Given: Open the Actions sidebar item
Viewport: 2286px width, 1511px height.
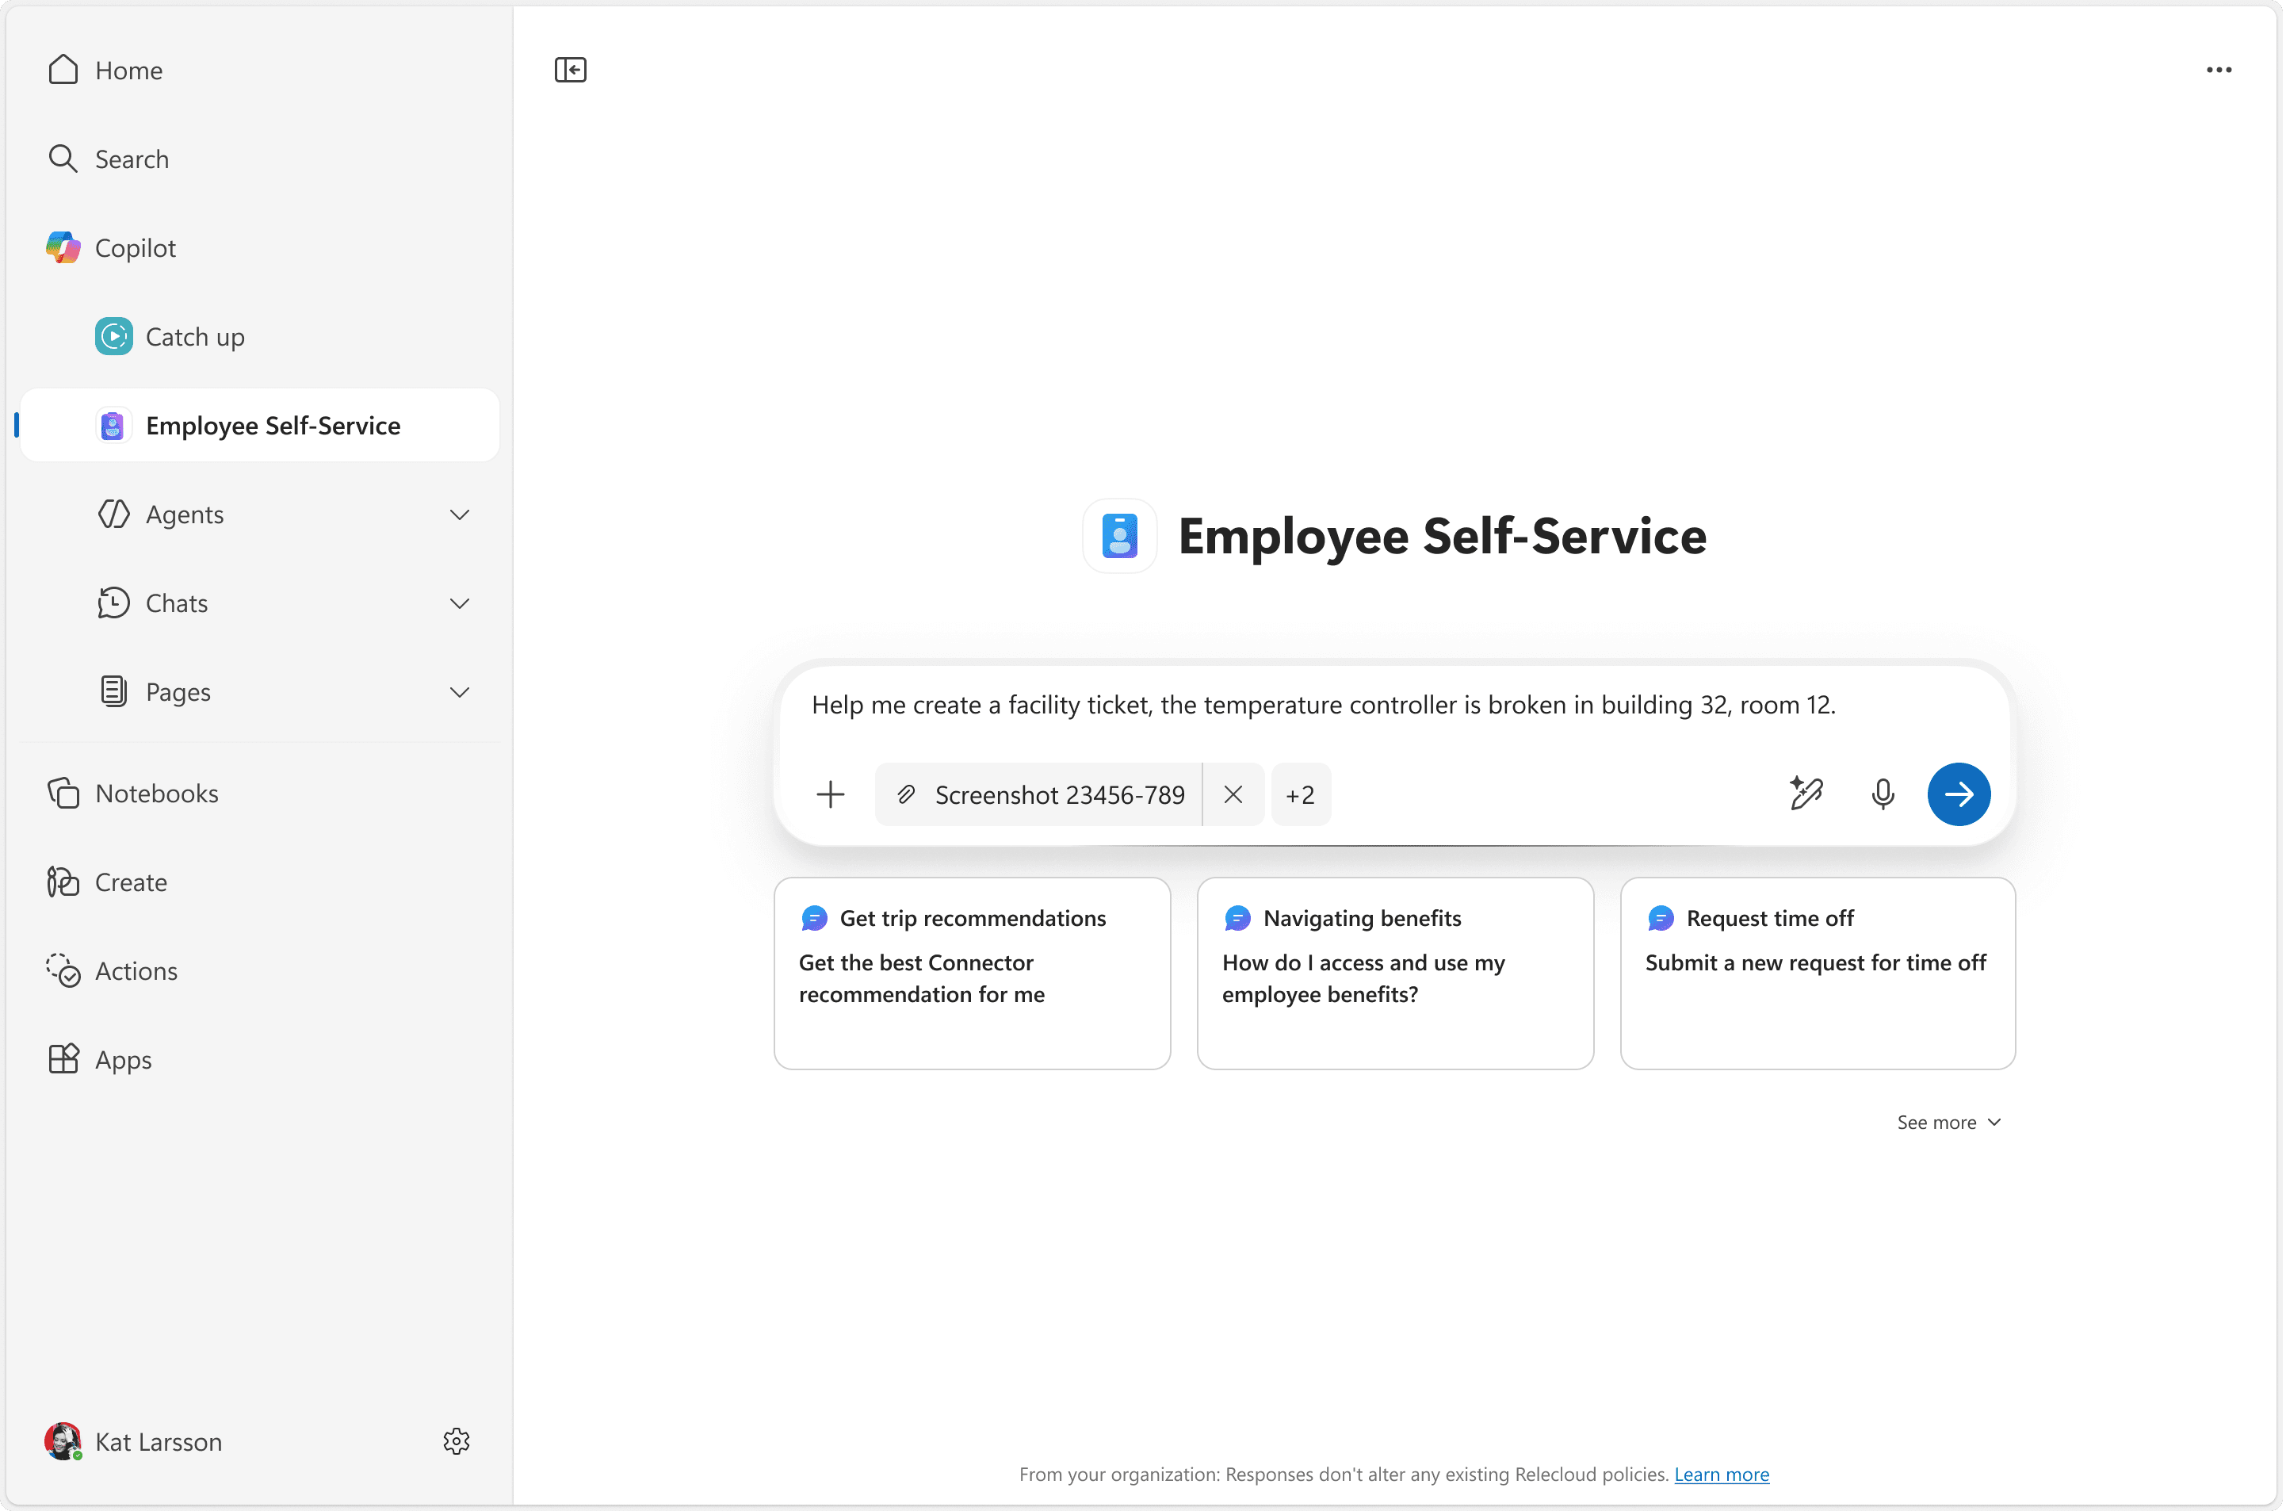Looking at the screenshot, I should [136, 970].
